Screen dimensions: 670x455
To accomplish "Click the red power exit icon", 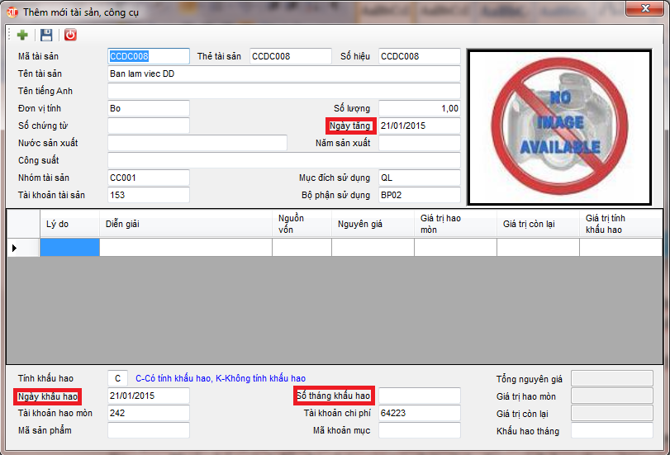I will pos(70,35).
